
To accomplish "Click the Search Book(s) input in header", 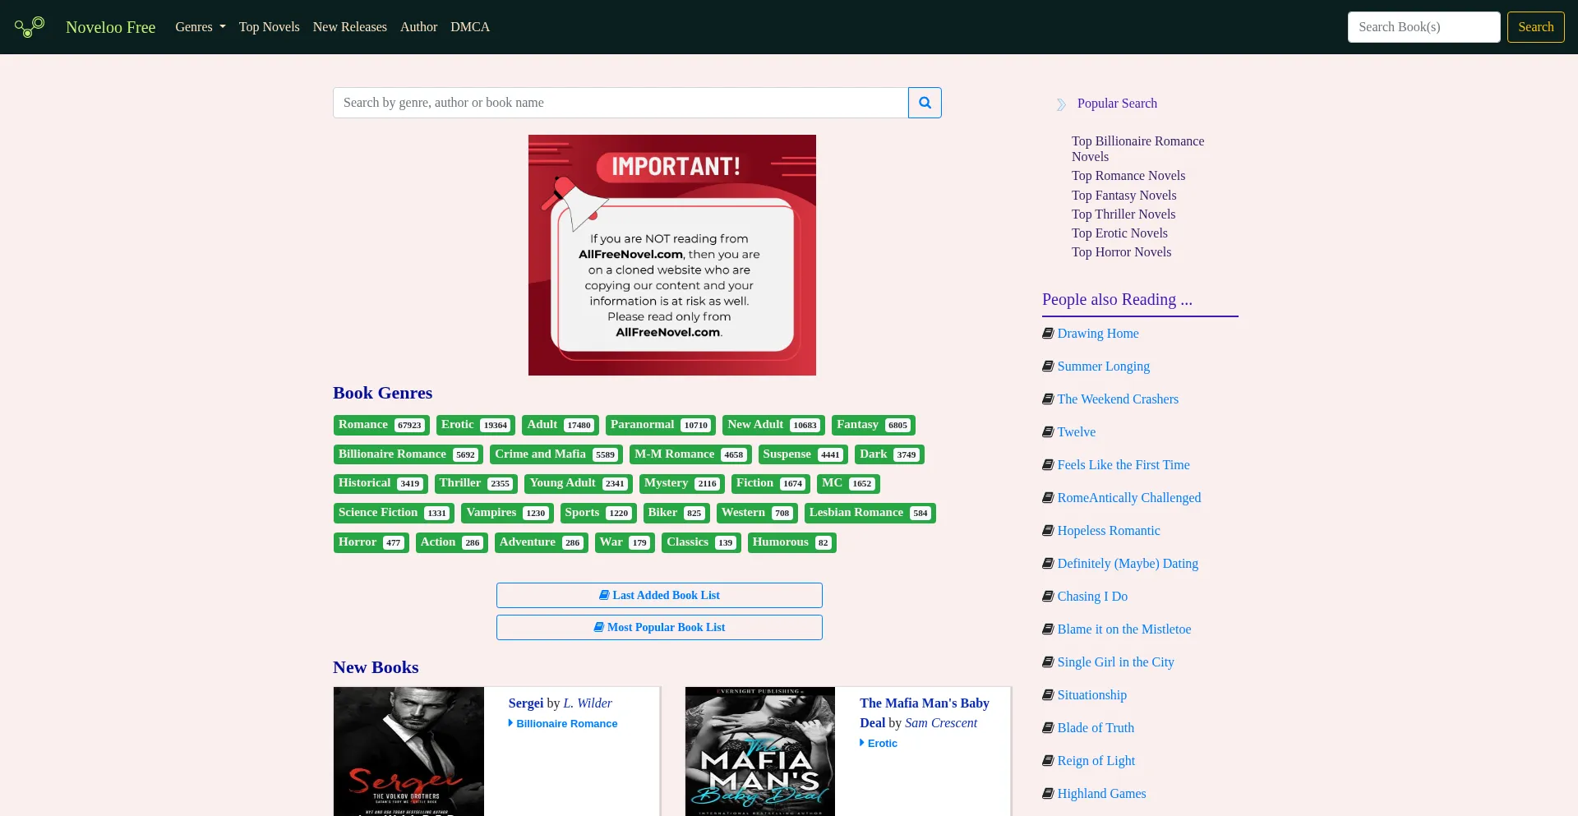I will 1423,27.
